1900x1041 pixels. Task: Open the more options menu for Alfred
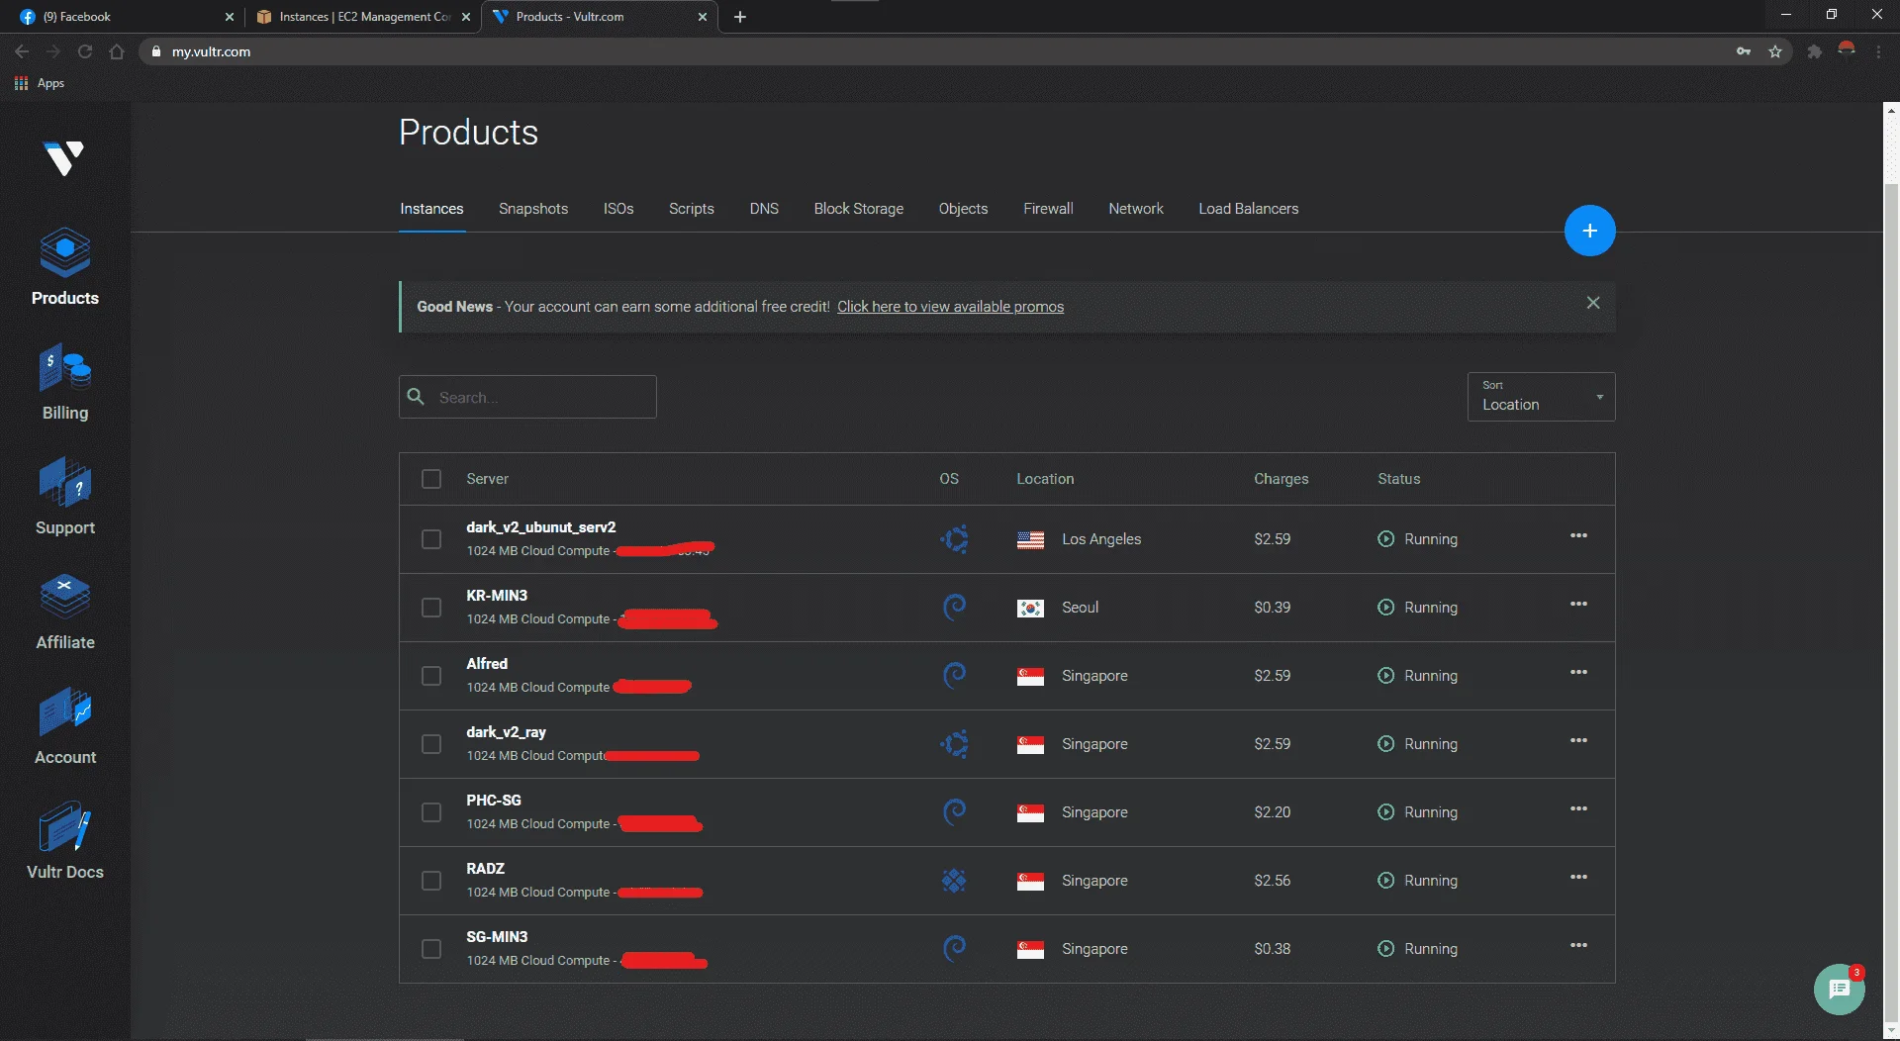point(1578,673)
